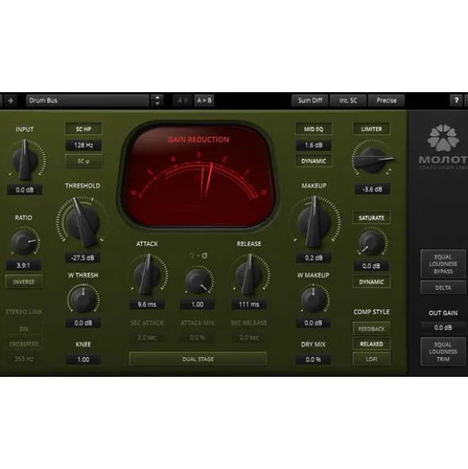This screenshot has height=469, width=468.
Task: Click the W MAKEUP 0.0 dB value
Action: click(x=313, y=323)
